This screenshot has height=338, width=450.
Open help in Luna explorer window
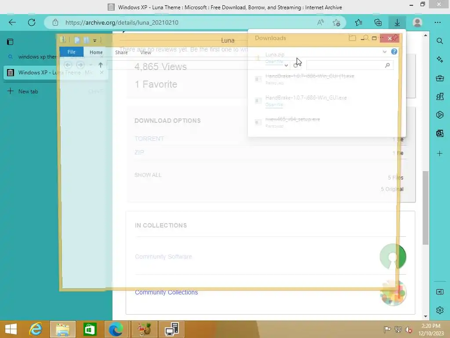394,51
